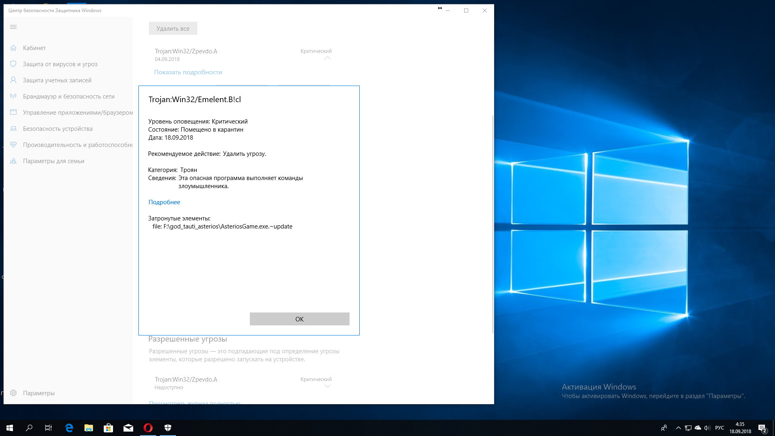This screenshot has width=775, height=436.
Task: Select the Trojan:Win32/Zpevdo.A entry dated 04.09.2018
Action: pos(242,55)
